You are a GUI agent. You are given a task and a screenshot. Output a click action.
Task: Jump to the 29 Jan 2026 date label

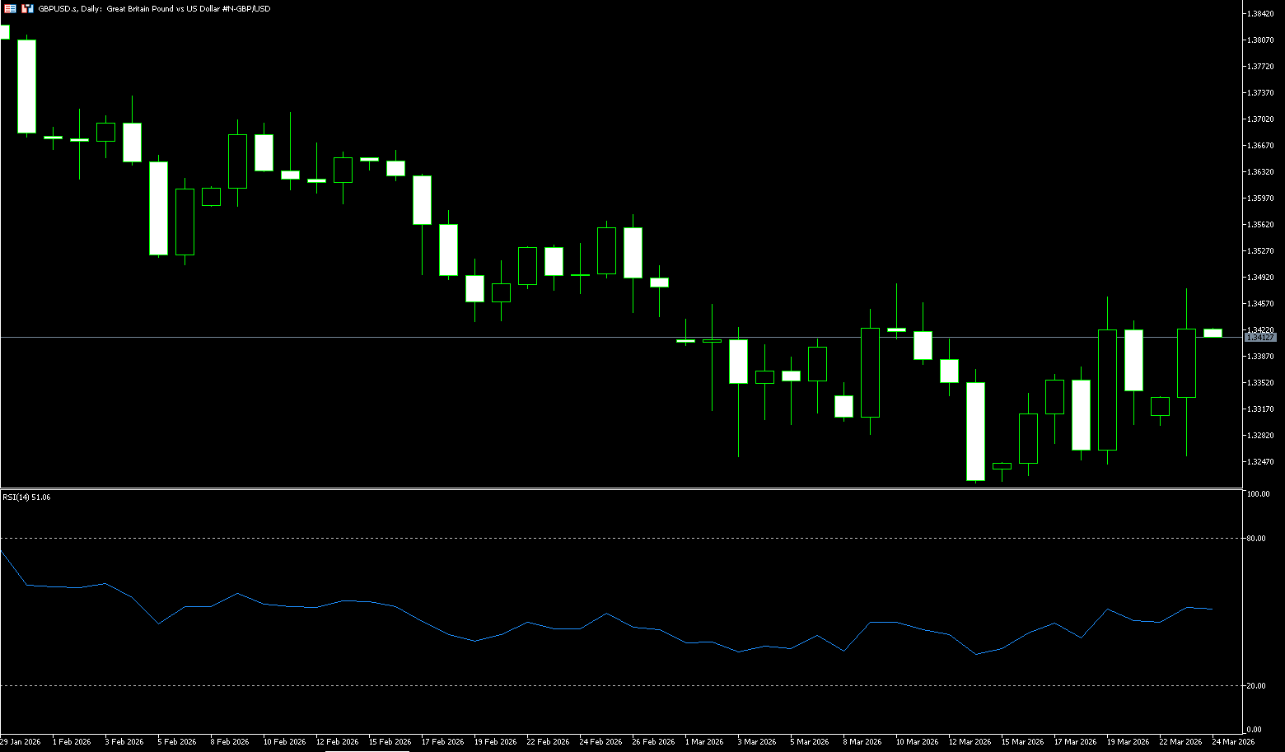coord(21,742)
